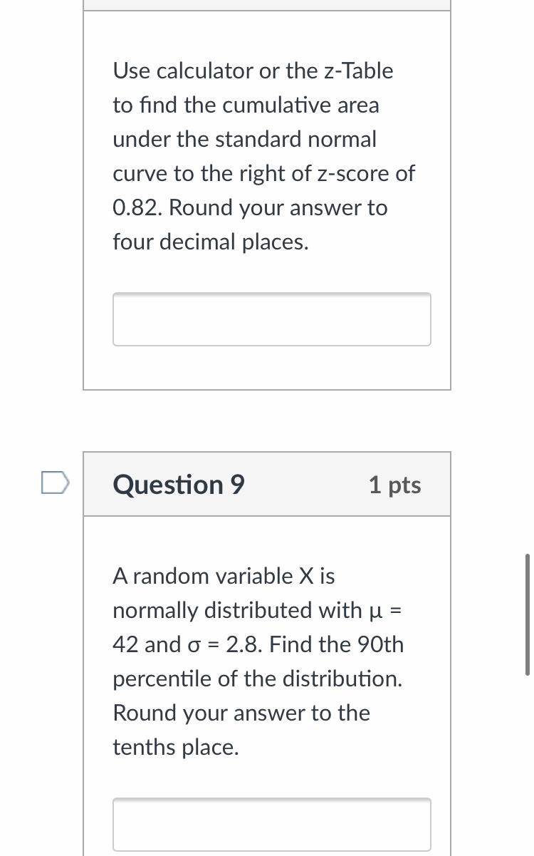The image size is (534, 856).
Task: Click the text 'four decimal places.'
Action: coord(211,242)
